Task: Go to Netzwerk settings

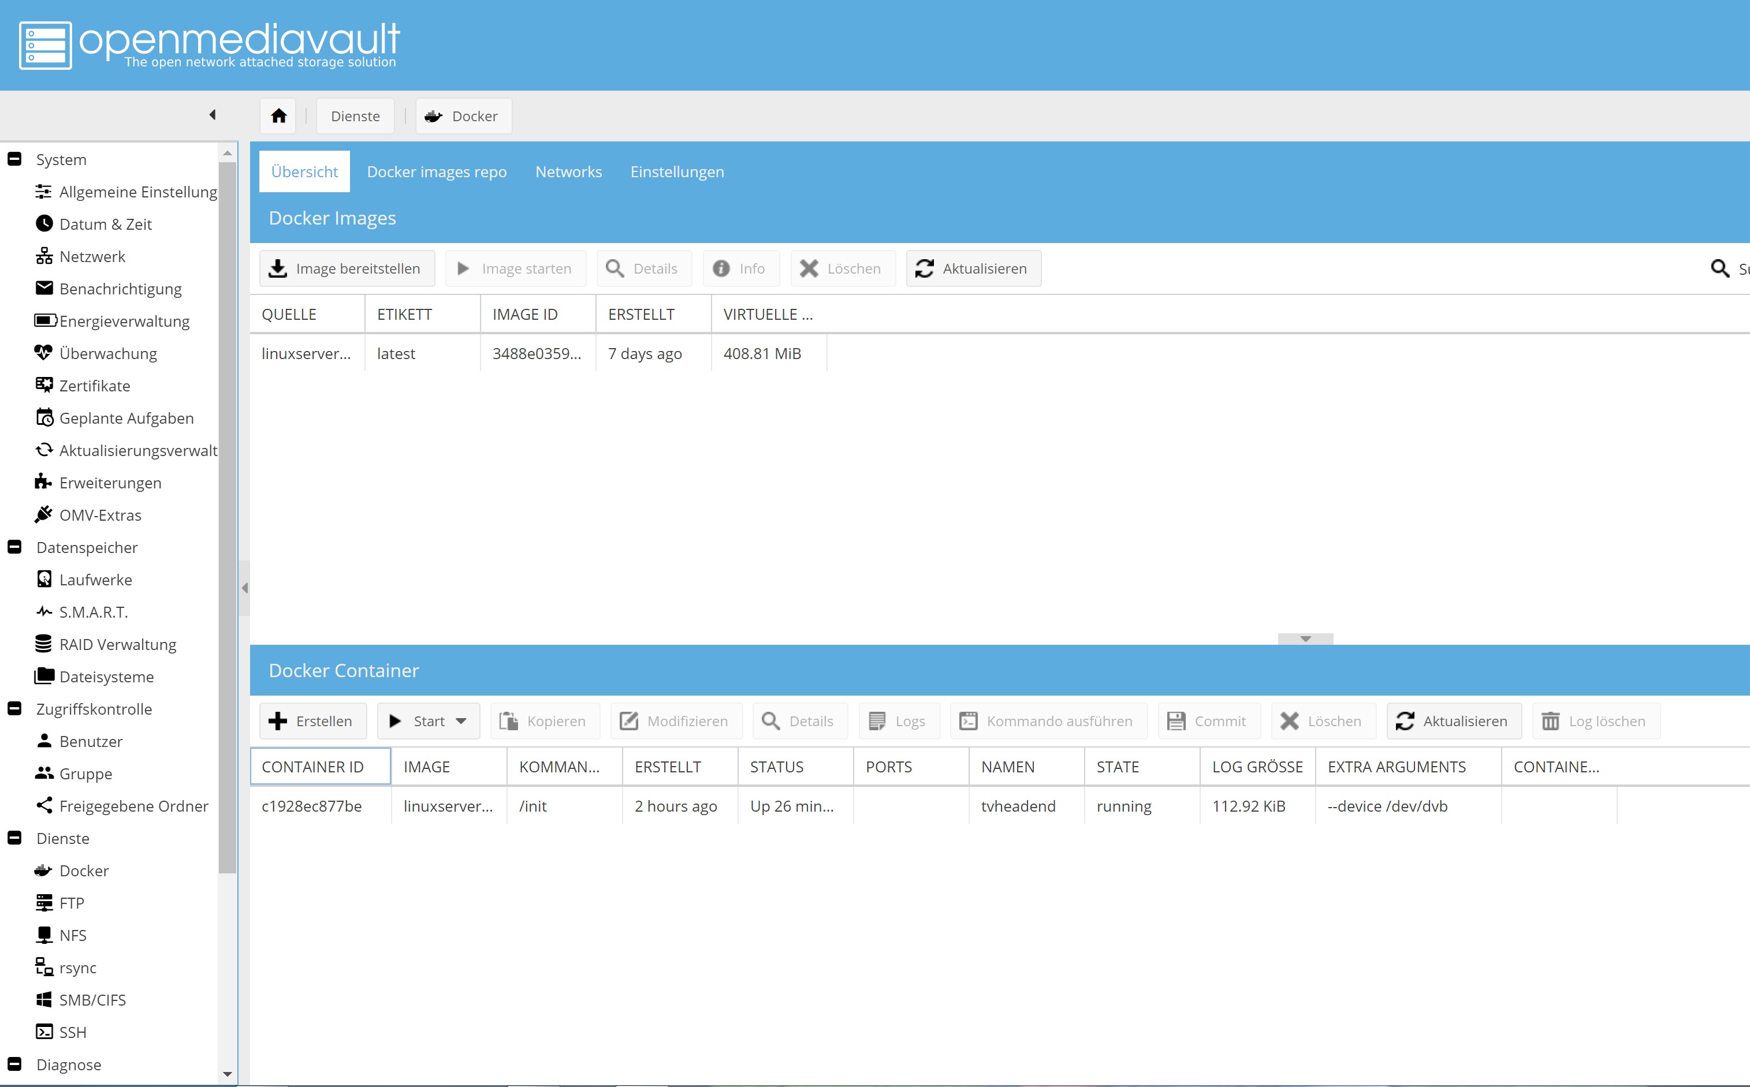Action: tap(80, 257)
